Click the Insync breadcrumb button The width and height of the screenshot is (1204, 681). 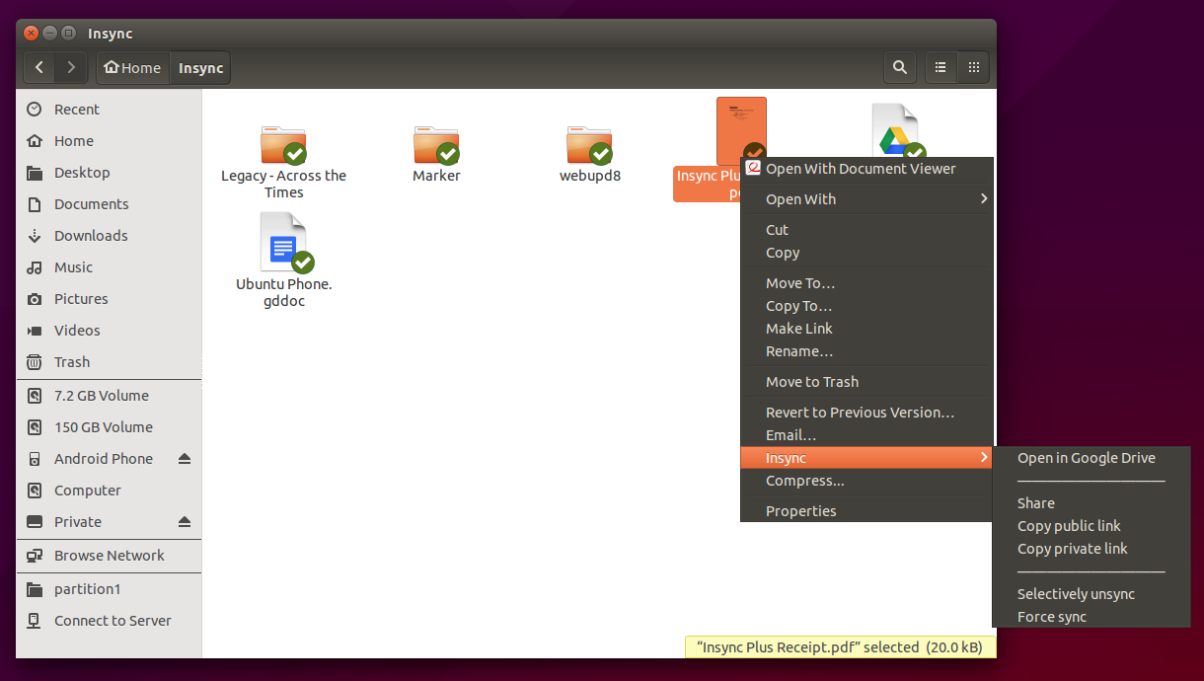click(201, 68)
